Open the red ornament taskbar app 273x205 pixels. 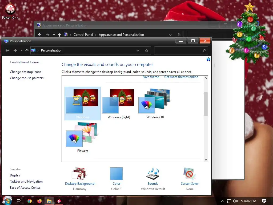tap(59, 201)
